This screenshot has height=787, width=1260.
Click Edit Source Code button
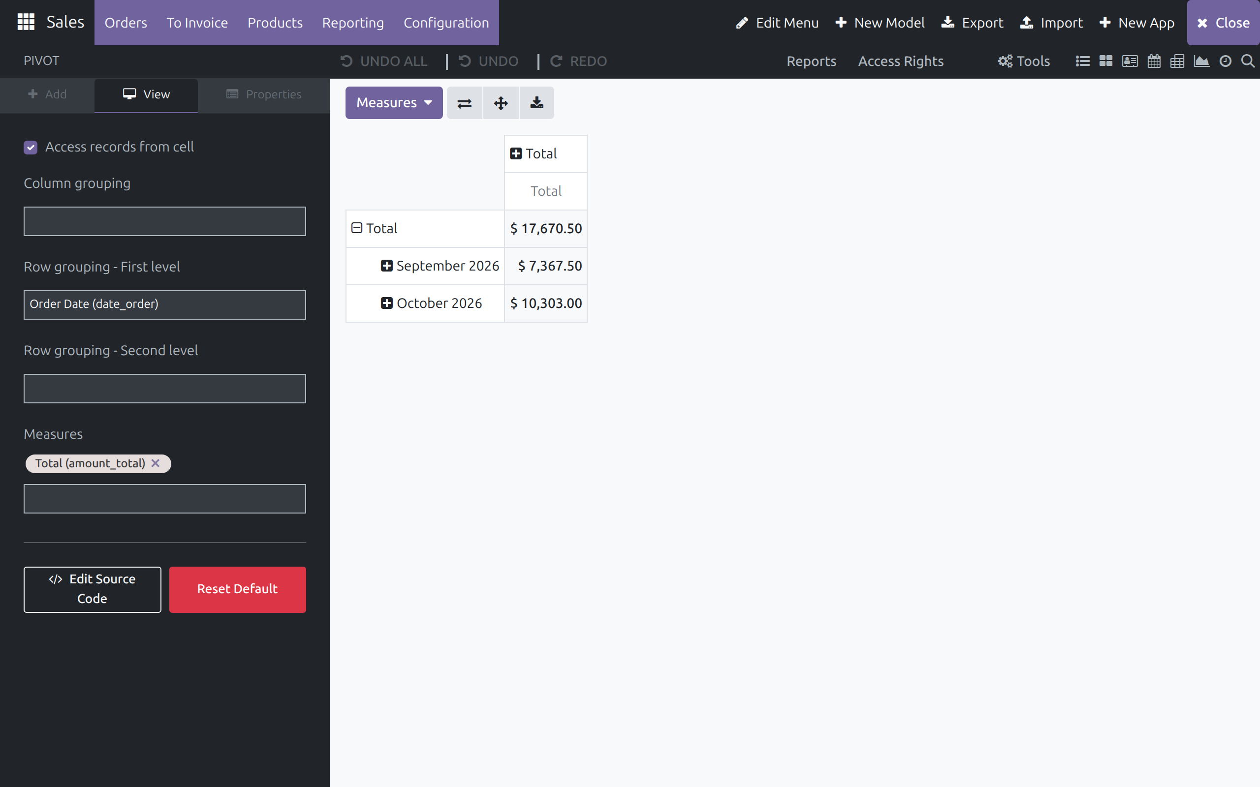[x=92, y=589]
